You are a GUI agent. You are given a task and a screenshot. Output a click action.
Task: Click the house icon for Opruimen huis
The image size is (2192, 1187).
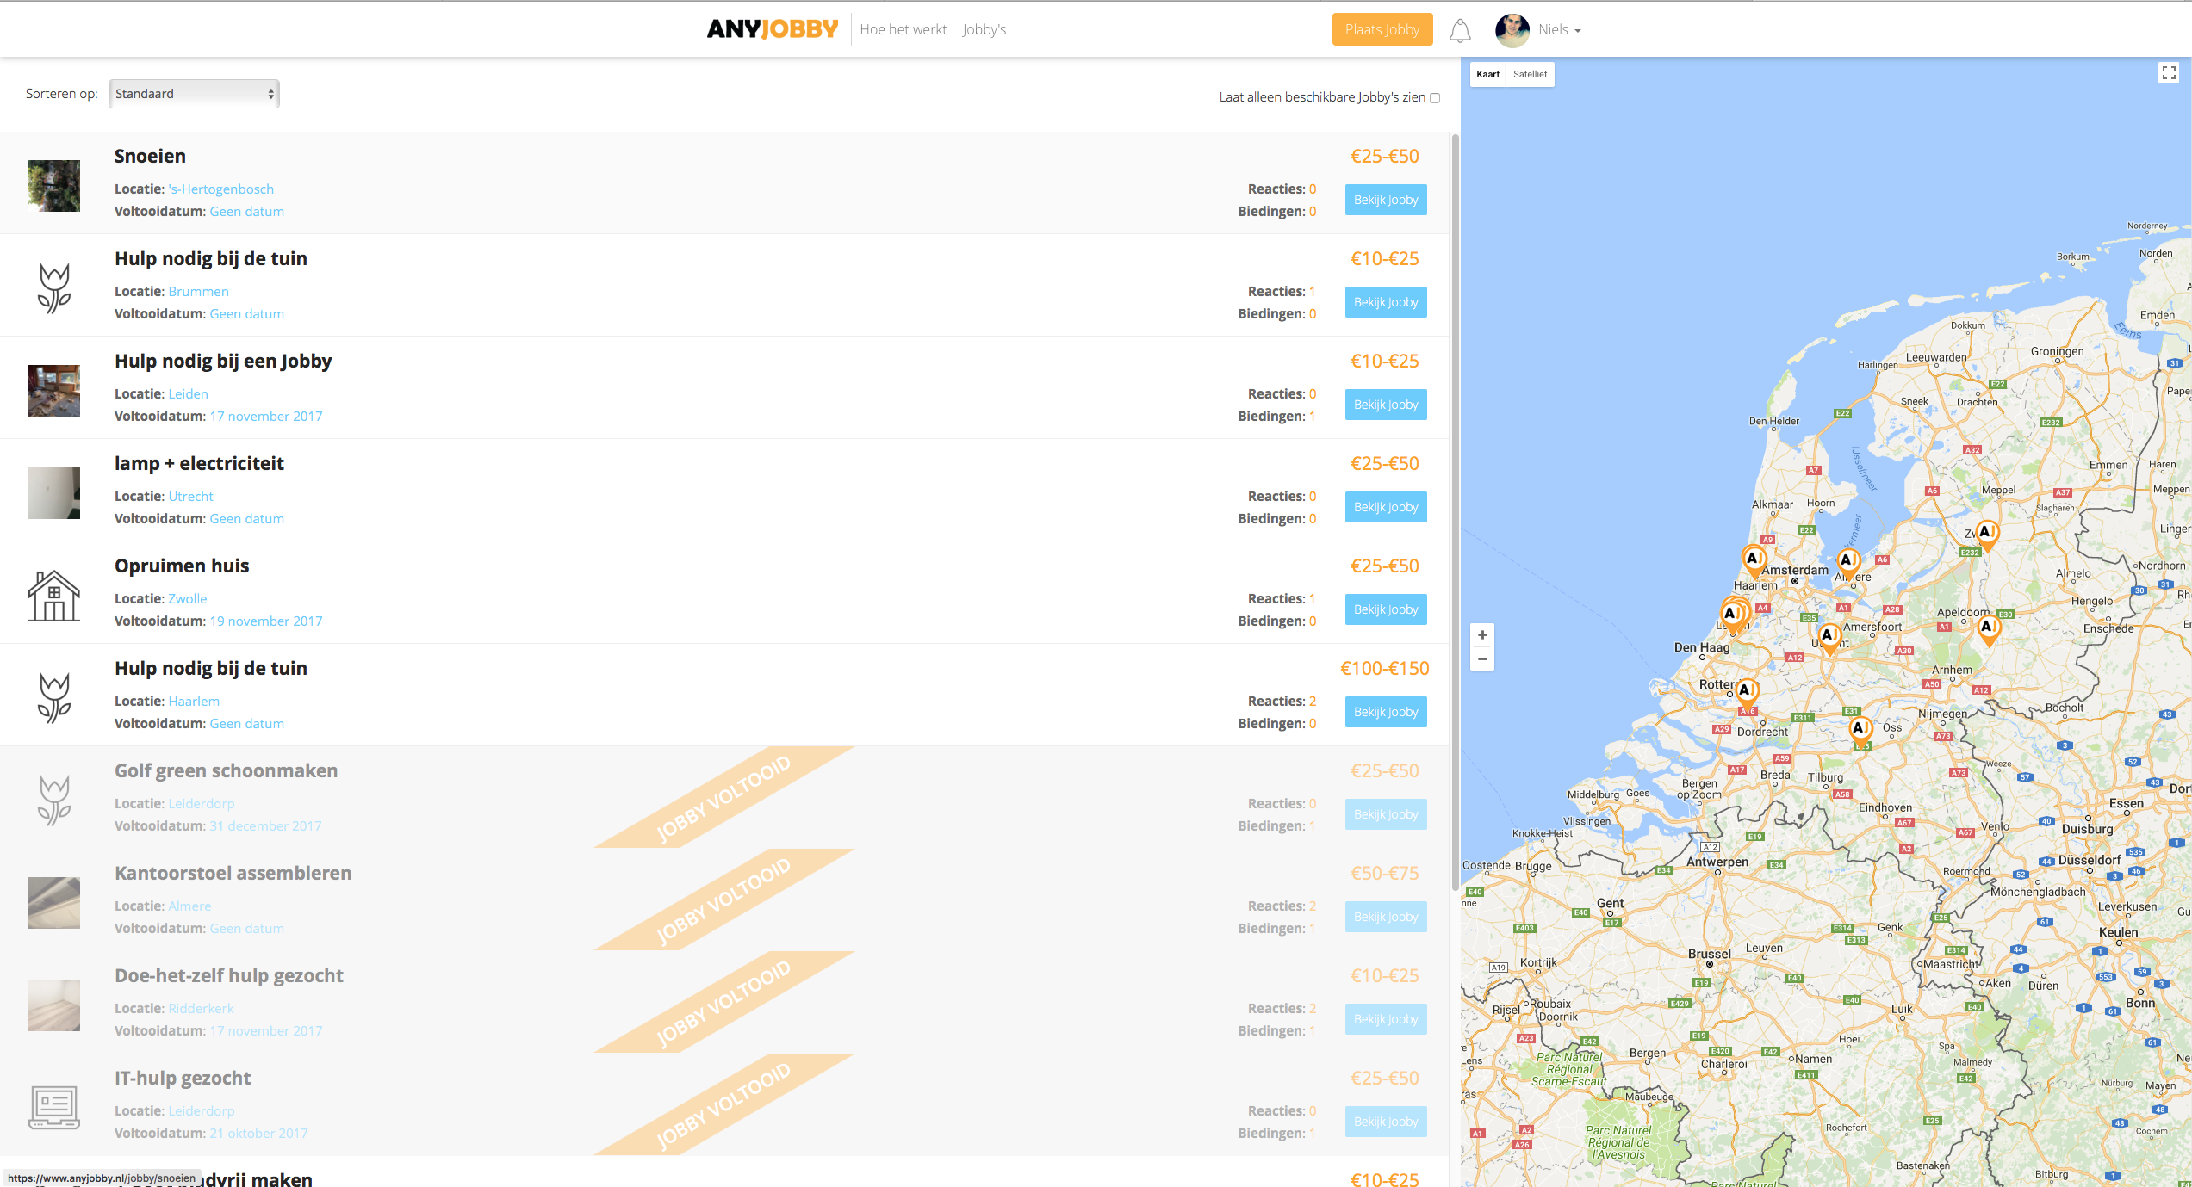[54, 596]
